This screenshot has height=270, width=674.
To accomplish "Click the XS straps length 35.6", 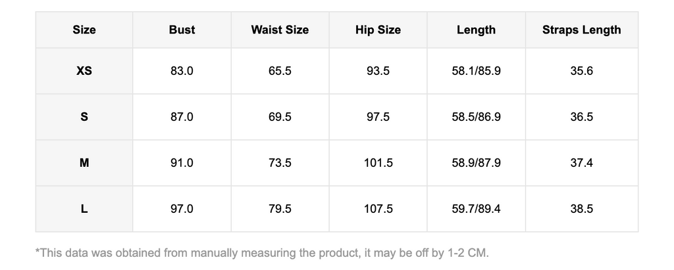I will point(581,71).
